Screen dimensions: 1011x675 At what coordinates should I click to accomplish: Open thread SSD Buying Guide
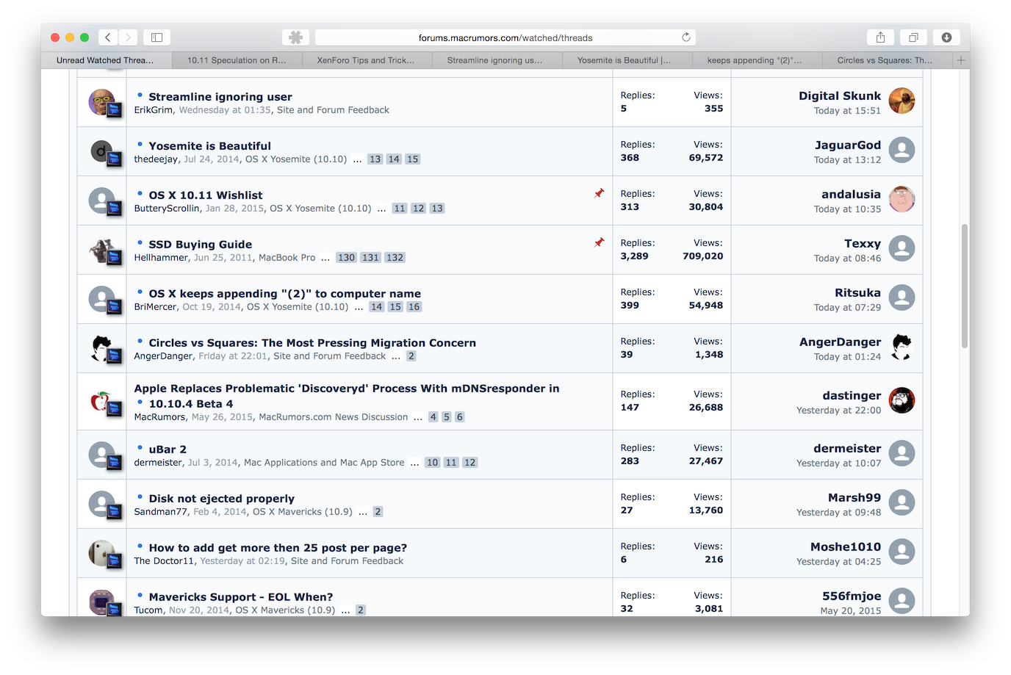point(201,245)
